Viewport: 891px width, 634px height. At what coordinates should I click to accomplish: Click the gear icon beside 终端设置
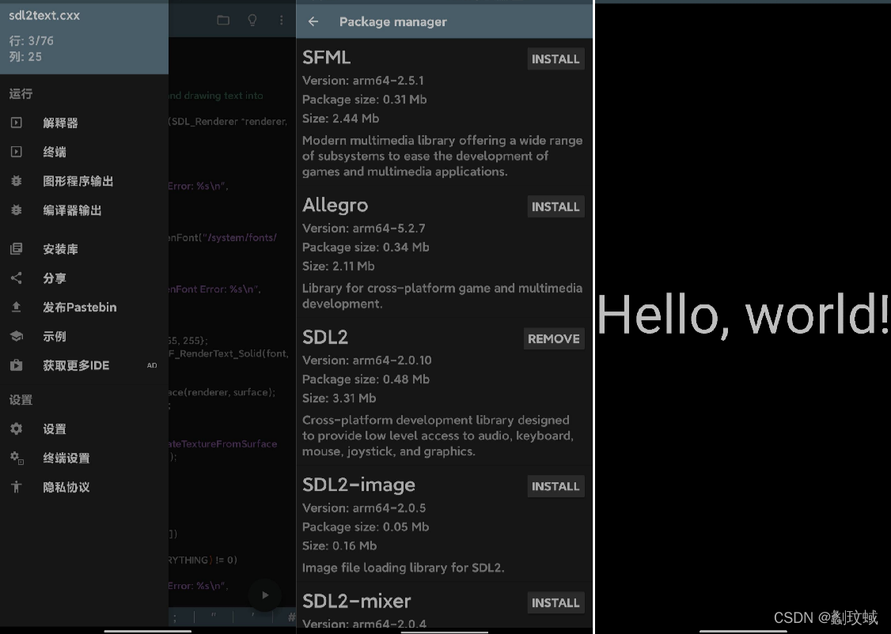coord(17,458)
